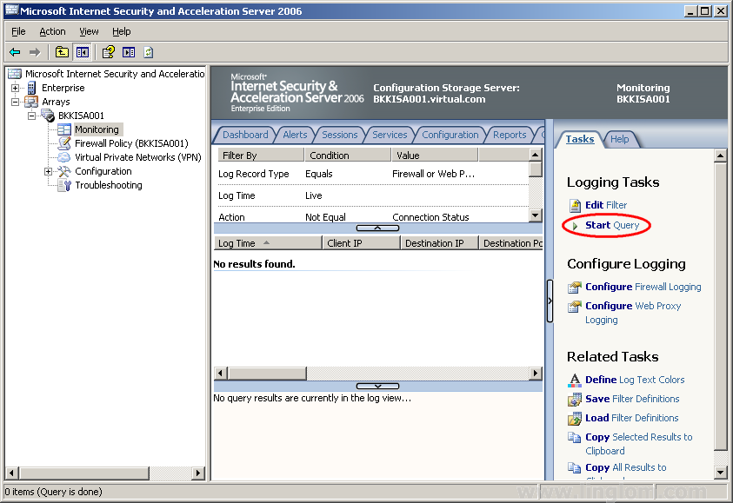Select Monitoring in the console tree
This screenshot has width=733, height=503.
coord(97,129)
